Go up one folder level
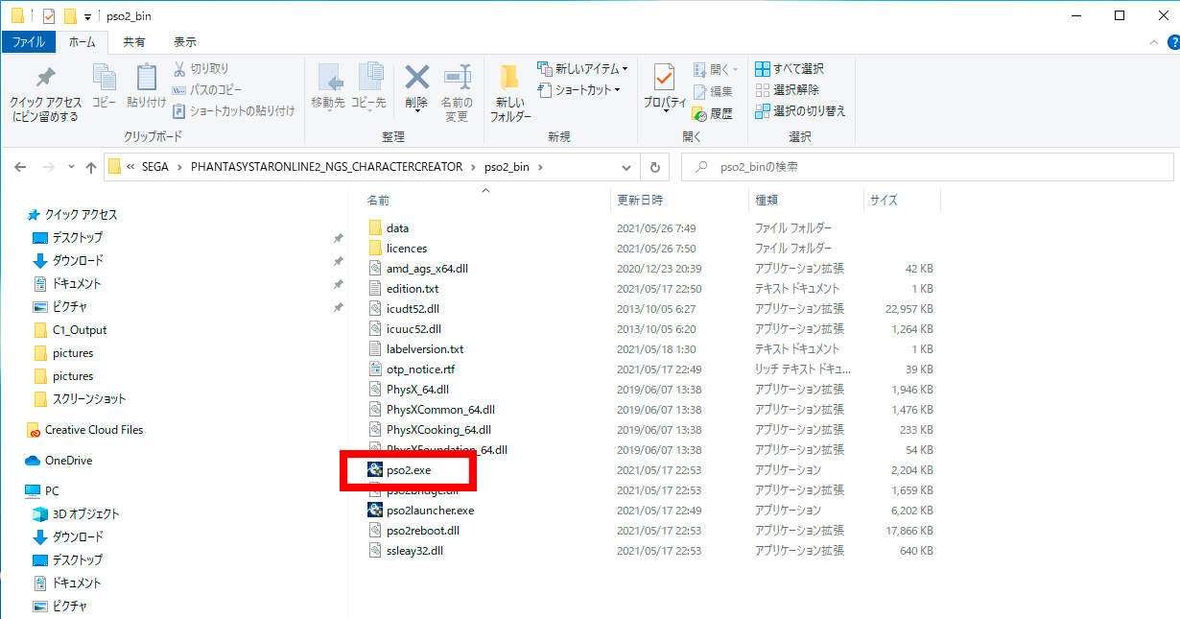Viewport: 1180px width, 619px height. pos(91,167)
